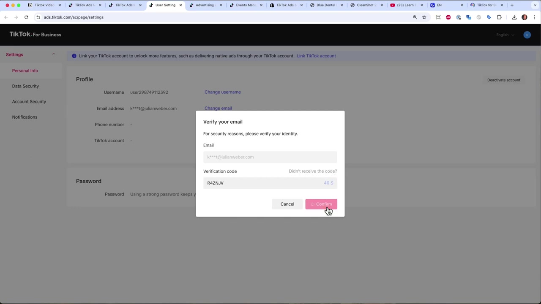
Task: Switch to the CleanShot tab
Action: click(366, 5)
